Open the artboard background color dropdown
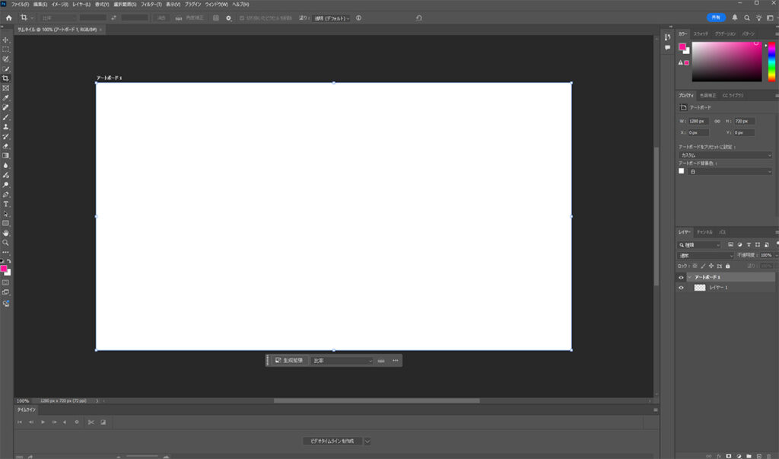779x459 pixels. click(730, 171)
